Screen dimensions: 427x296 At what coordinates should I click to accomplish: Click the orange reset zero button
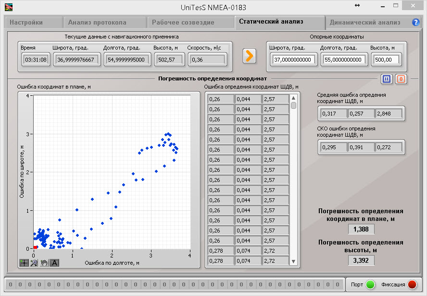(401, 79)
